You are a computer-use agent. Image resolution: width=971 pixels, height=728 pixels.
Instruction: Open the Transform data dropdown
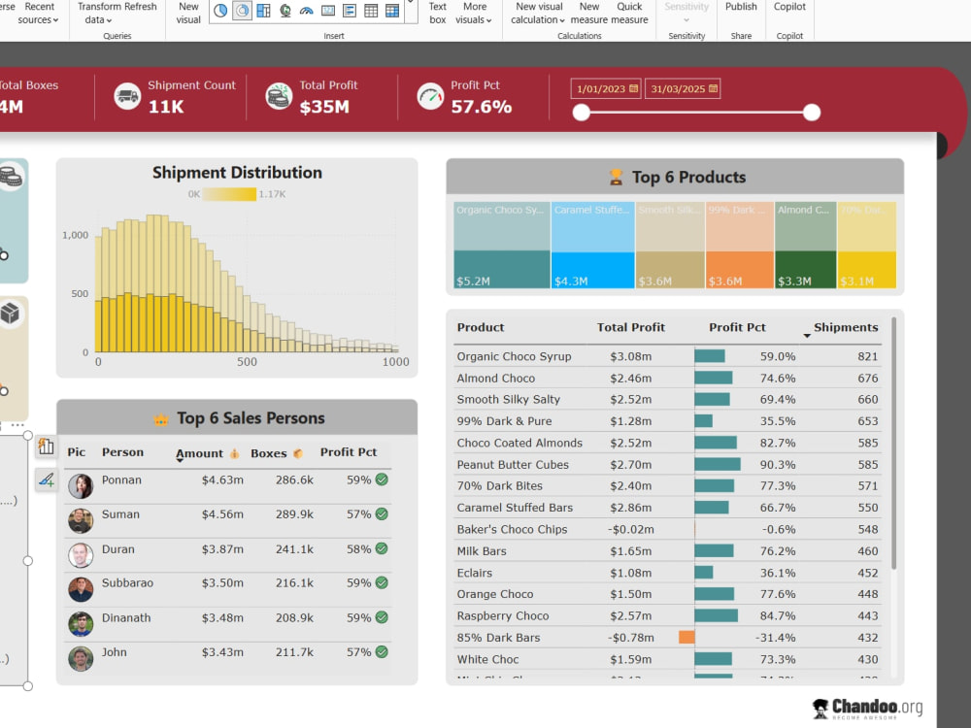tap(98, 13)
